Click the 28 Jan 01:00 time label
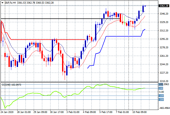 [24, 112]
